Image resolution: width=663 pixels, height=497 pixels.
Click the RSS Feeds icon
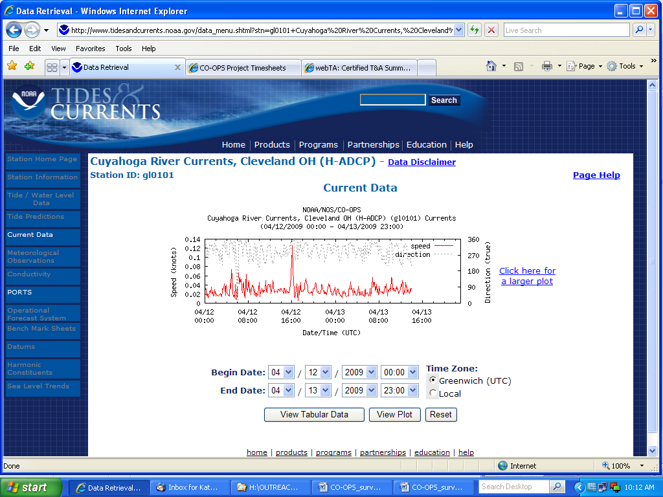(519, 67)
